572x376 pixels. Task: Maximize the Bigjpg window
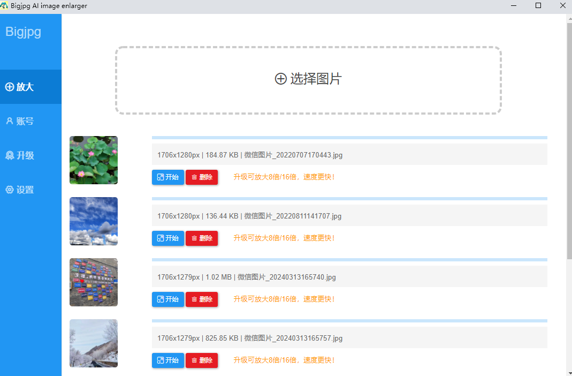pyautogui.click(x=538, y=5)
